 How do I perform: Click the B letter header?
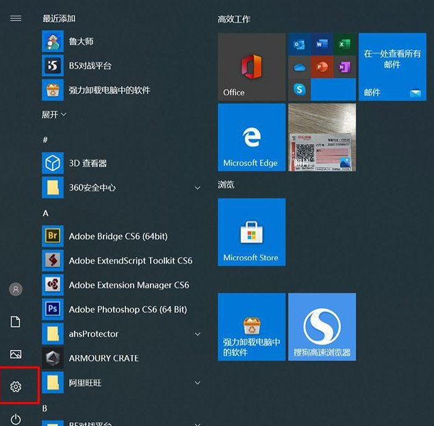45,409
